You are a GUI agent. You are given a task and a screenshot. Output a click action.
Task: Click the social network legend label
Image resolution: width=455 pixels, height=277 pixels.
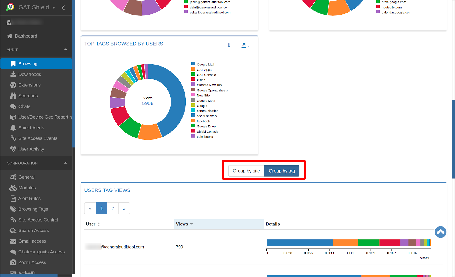tap(207, 116)
